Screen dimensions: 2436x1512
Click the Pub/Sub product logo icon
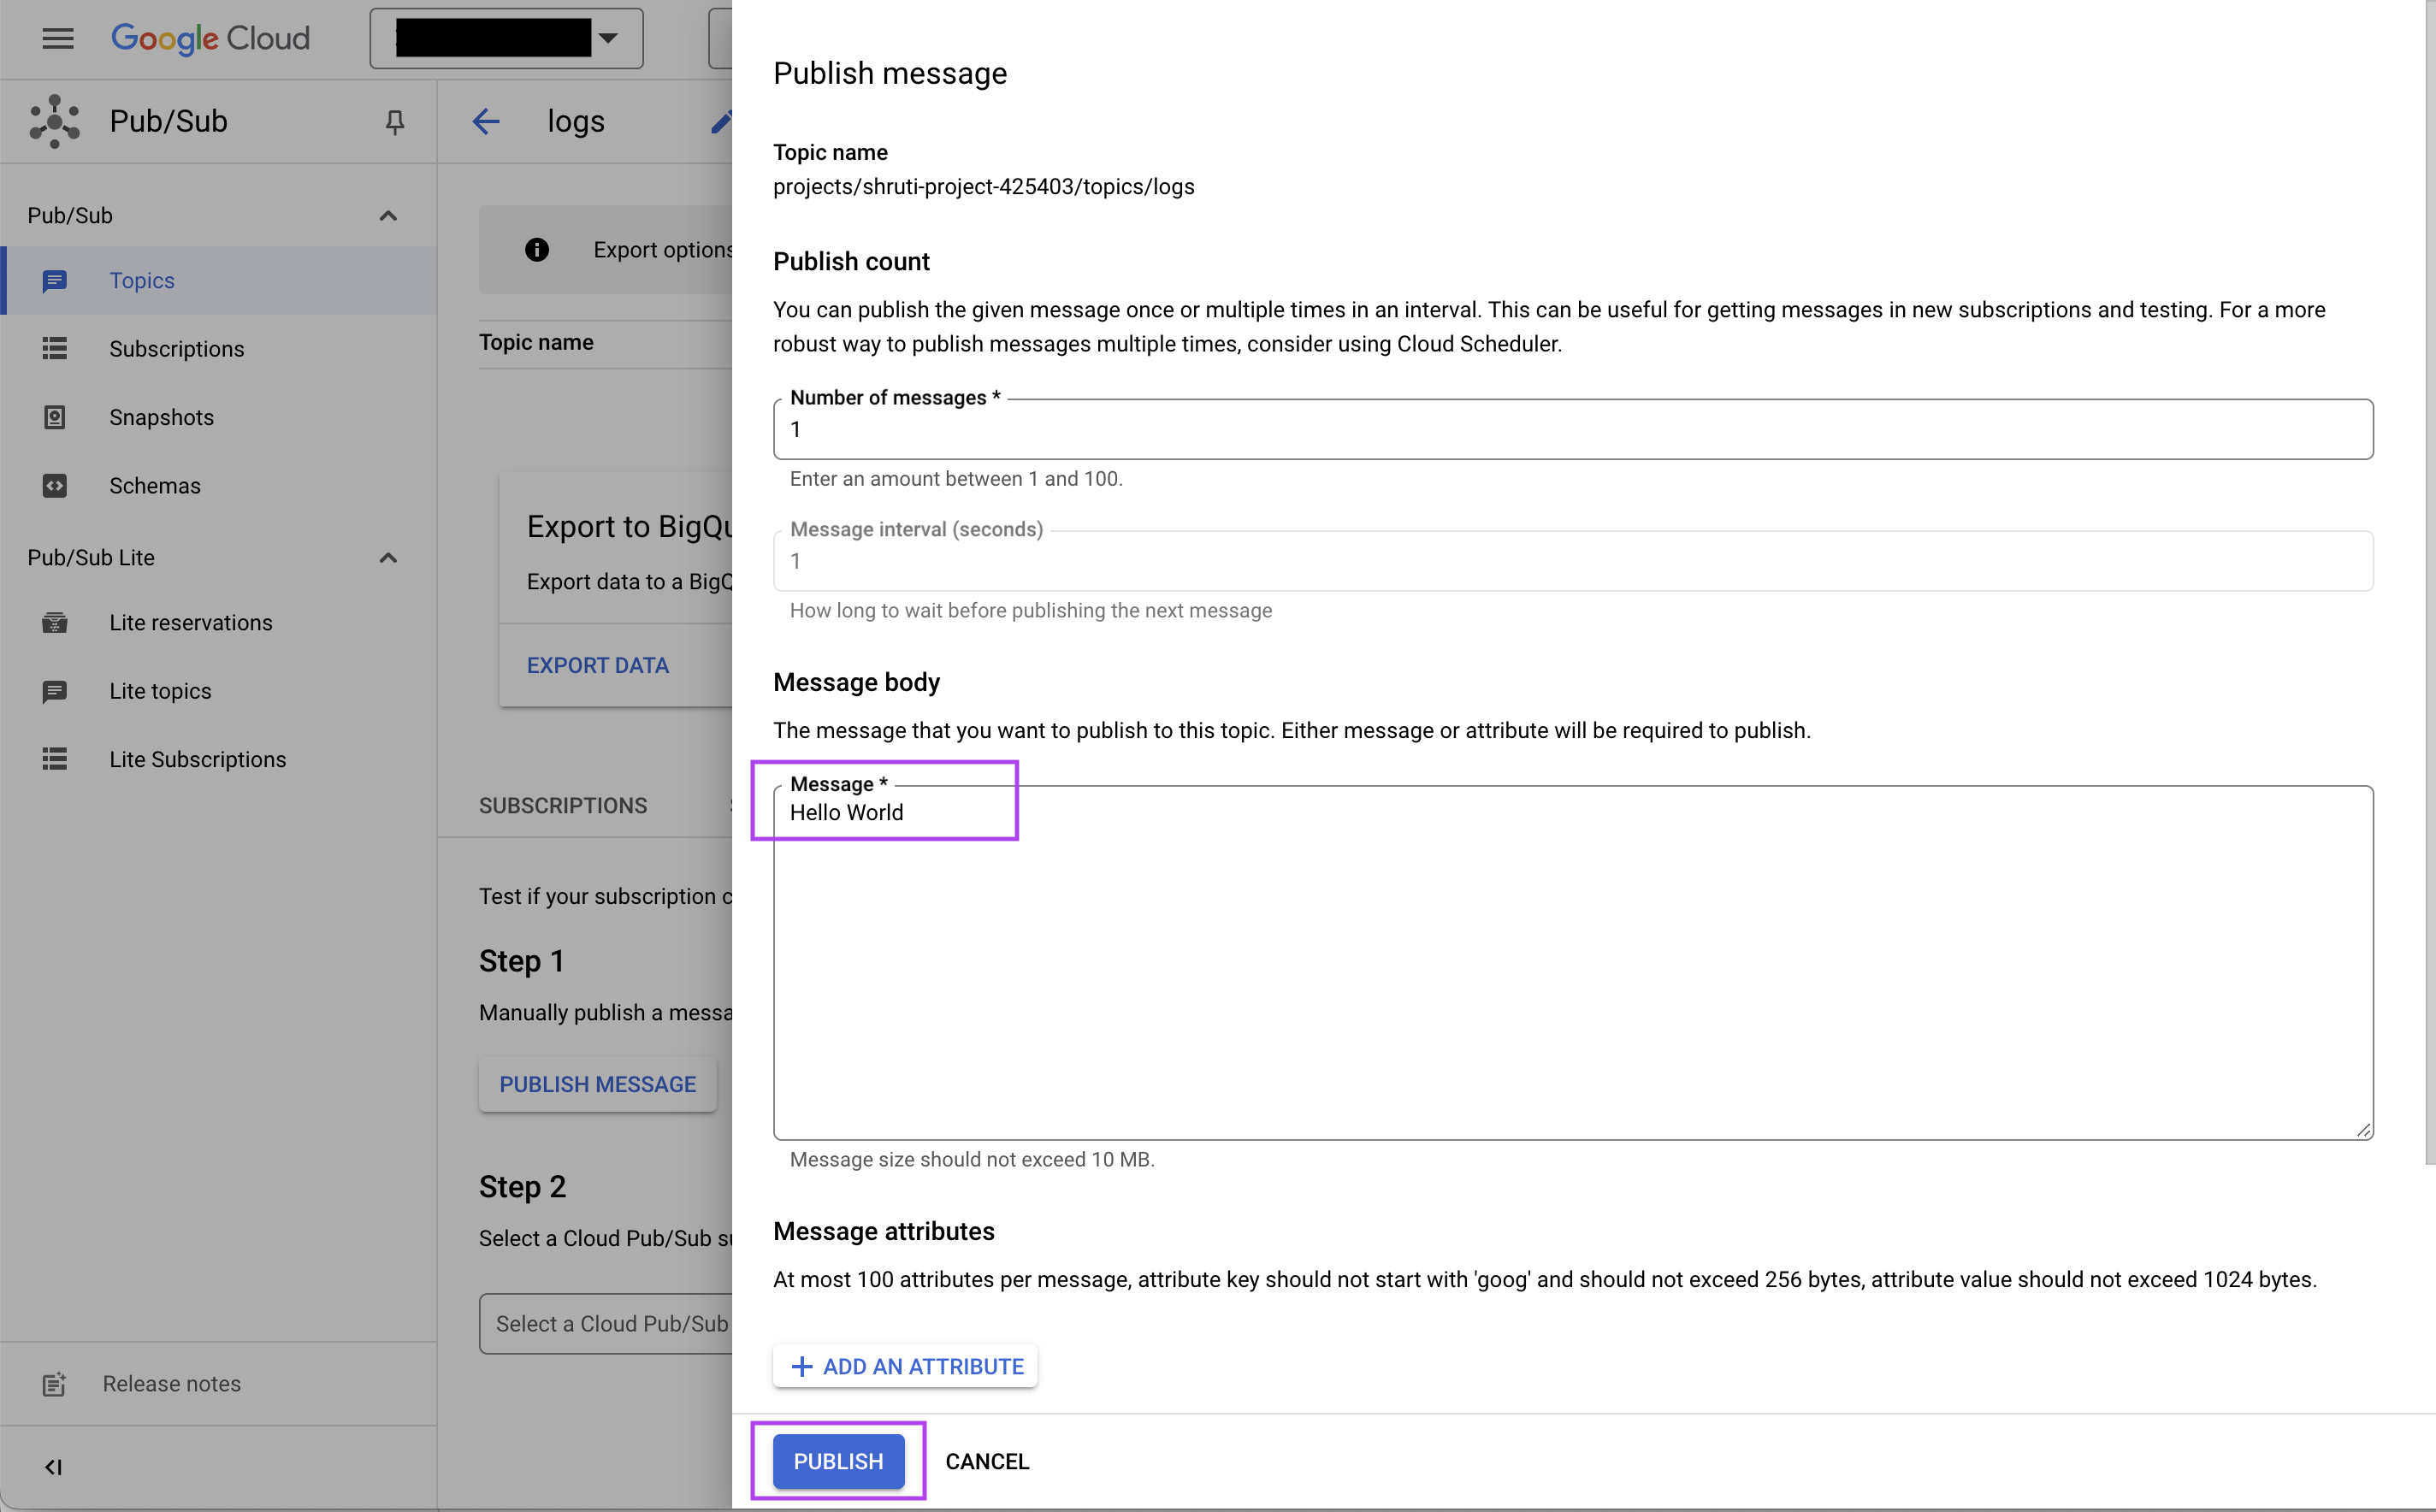54,121
